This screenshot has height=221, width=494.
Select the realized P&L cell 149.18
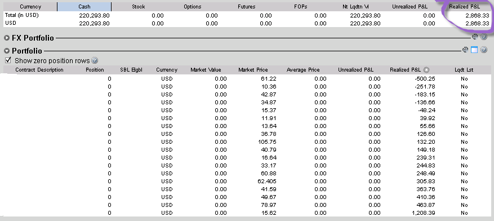tap(426, 149)
